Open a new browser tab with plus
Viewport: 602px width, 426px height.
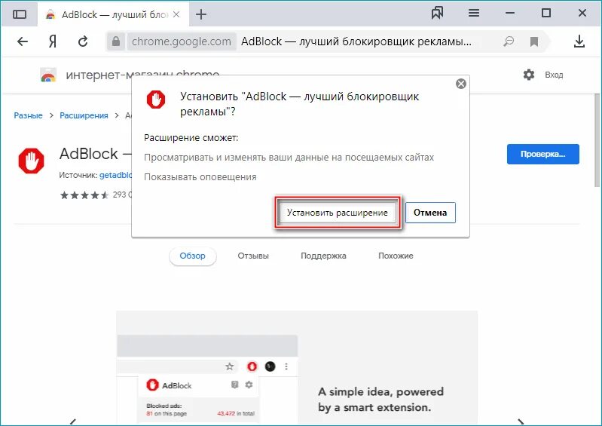(201, 14)
